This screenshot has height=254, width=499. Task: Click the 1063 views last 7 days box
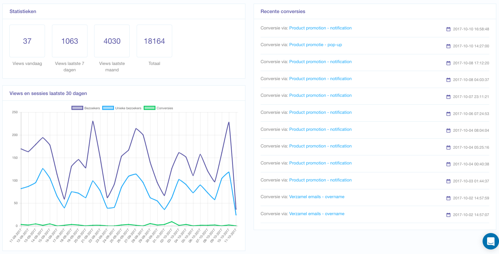(70, 41)
